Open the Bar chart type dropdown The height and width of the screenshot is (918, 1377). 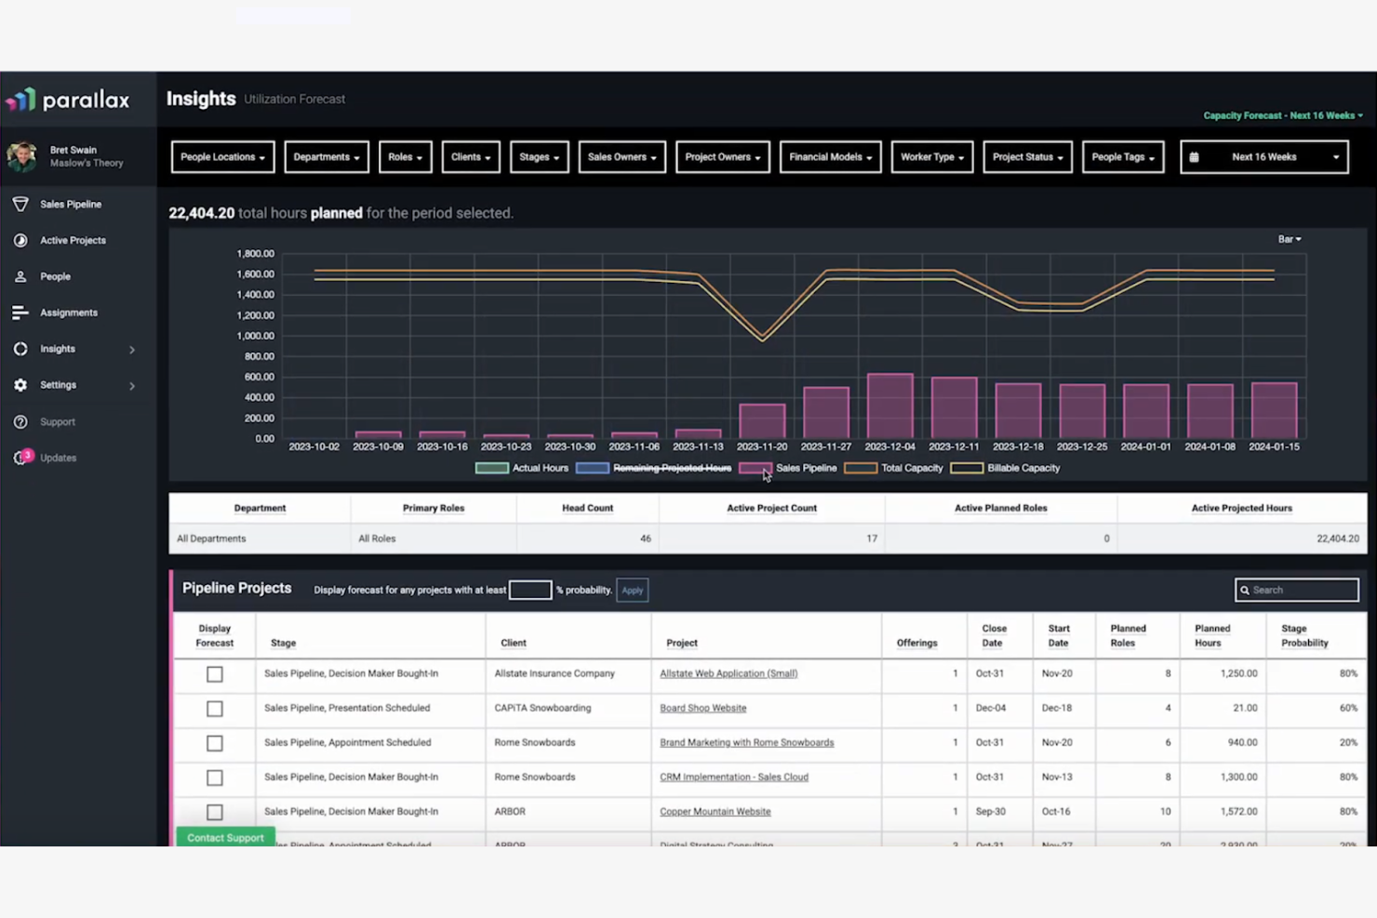coord(1290,239)
